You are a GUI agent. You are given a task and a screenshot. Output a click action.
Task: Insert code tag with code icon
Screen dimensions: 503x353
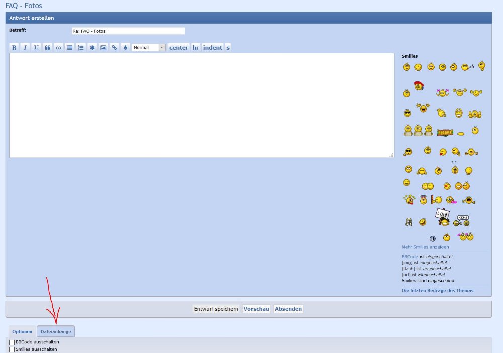[58, 48]
